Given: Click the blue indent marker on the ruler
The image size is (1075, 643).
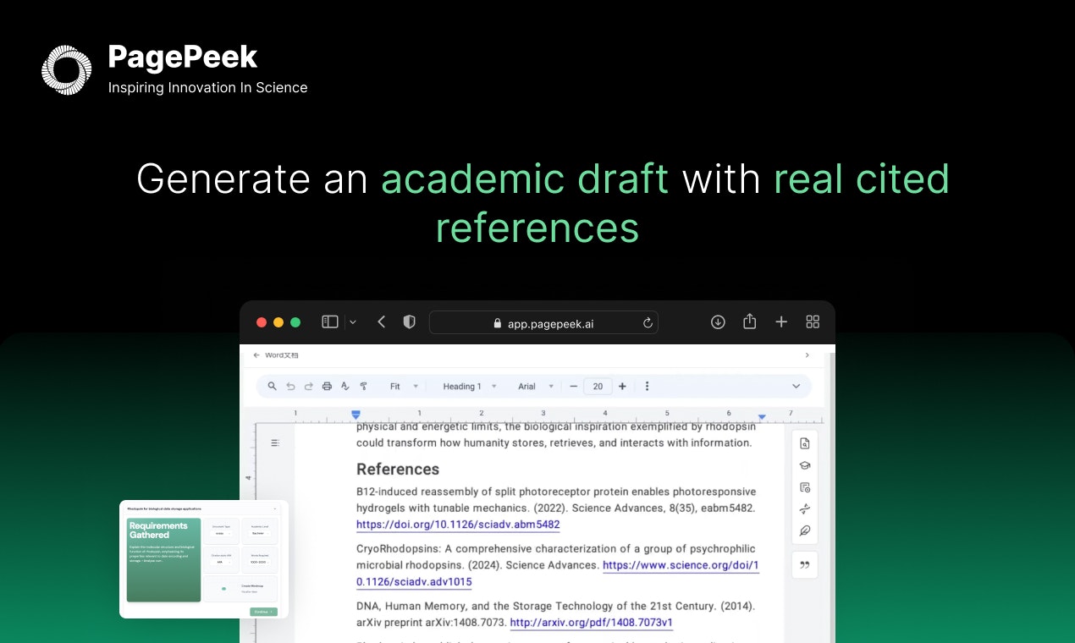Looking at the screenshot, I should click(356, 415).
